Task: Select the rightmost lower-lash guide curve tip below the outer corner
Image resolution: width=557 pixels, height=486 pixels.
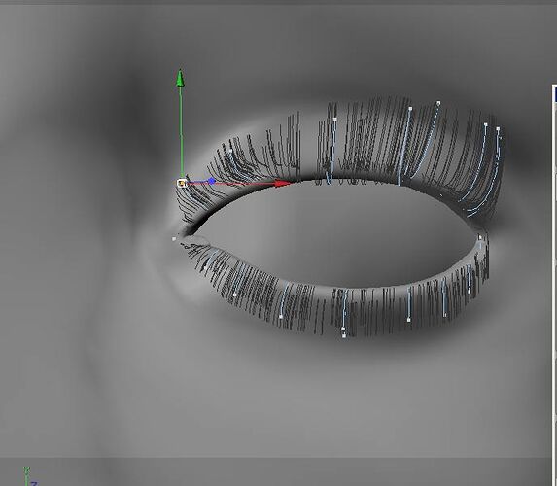Action: pos(469,292)
